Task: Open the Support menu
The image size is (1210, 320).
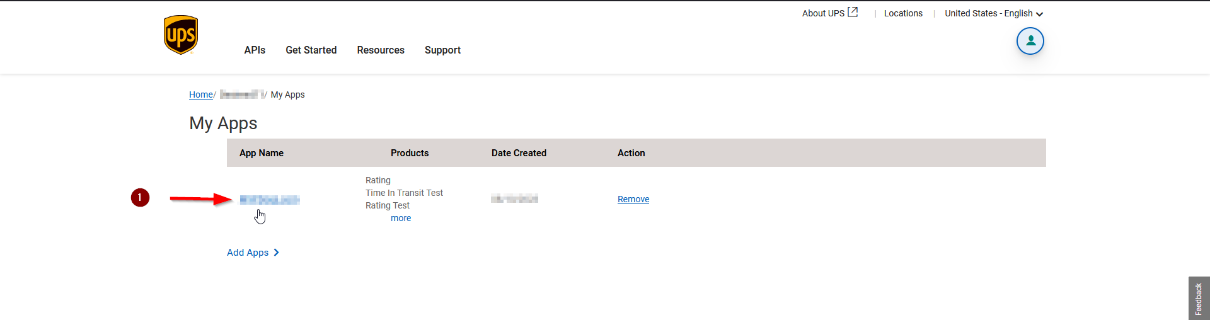Action: pos(442,50)
